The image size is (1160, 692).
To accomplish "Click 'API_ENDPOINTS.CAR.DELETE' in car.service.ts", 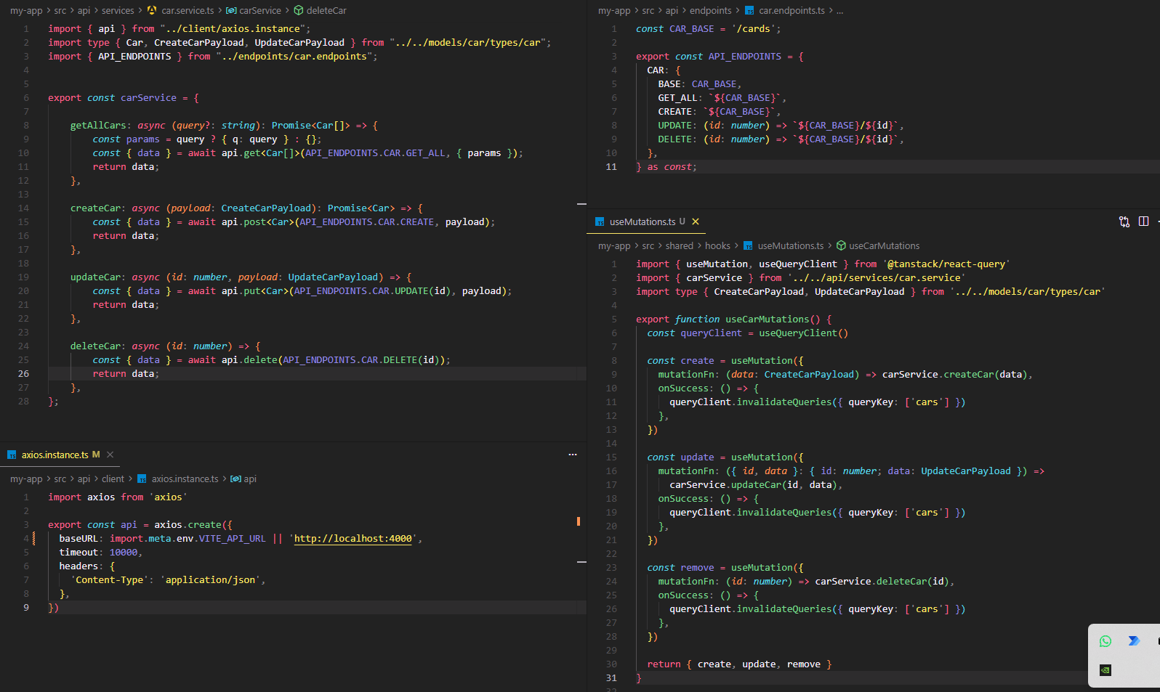I will coord(350,359).
